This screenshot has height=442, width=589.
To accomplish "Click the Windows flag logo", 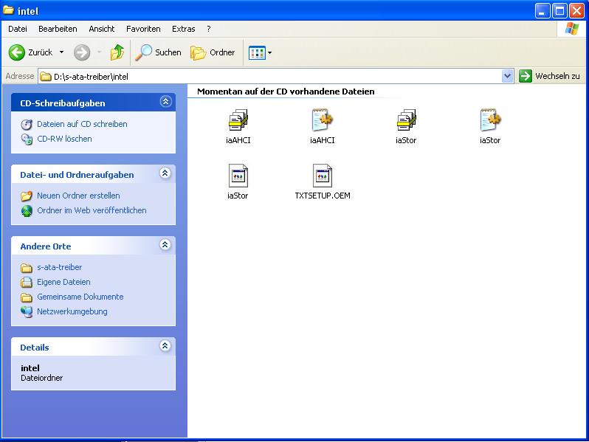I will pyautogui.click(x=572, y=29).
